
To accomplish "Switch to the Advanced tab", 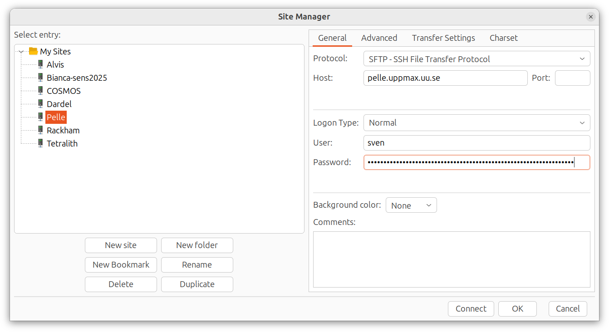I will [x=379, y=38].
